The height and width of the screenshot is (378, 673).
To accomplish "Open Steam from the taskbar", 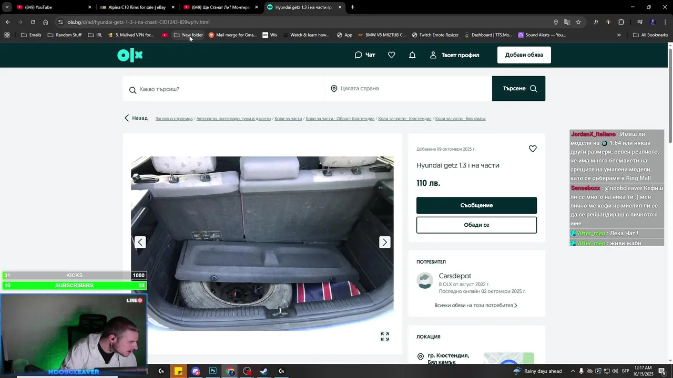I will 264,371.
